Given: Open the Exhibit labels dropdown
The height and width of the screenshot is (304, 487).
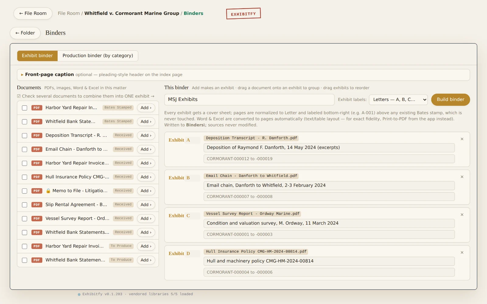Looking at the screenshot, I should (398, 99).
